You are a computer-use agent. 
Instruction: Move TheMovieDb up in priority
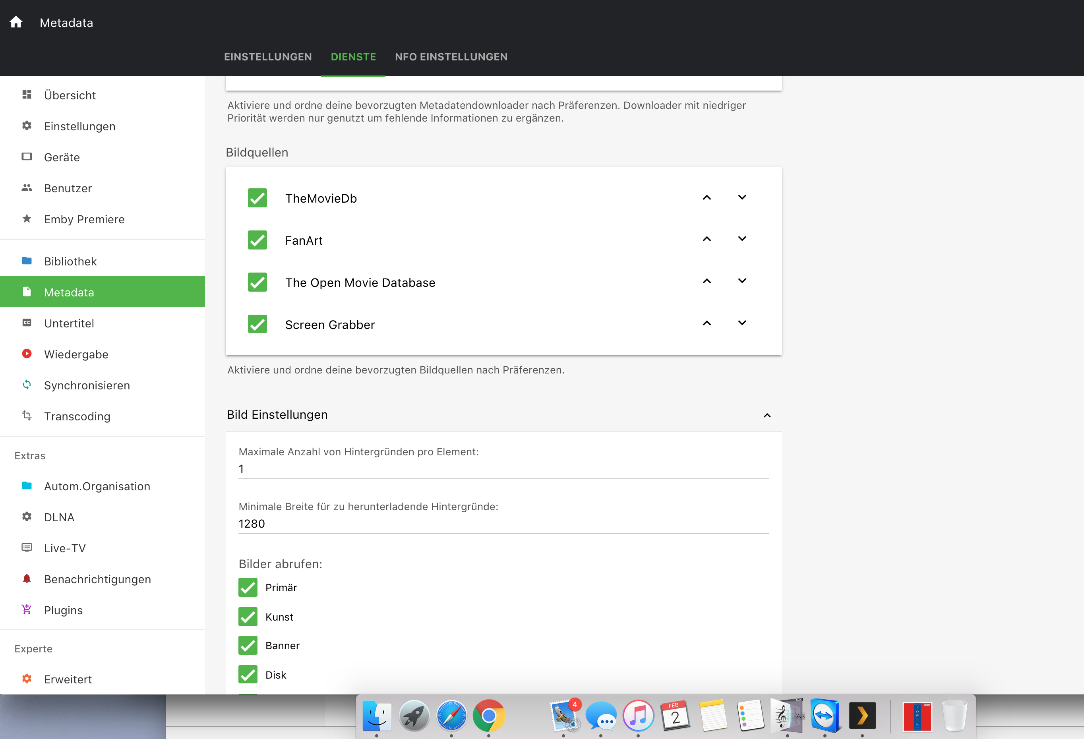[x=707, y=197]
